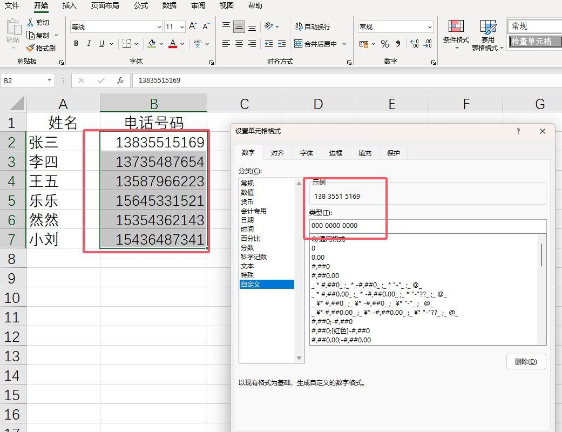
Task: Open the number format 常规 dropdown
Action: click(430, 26)
